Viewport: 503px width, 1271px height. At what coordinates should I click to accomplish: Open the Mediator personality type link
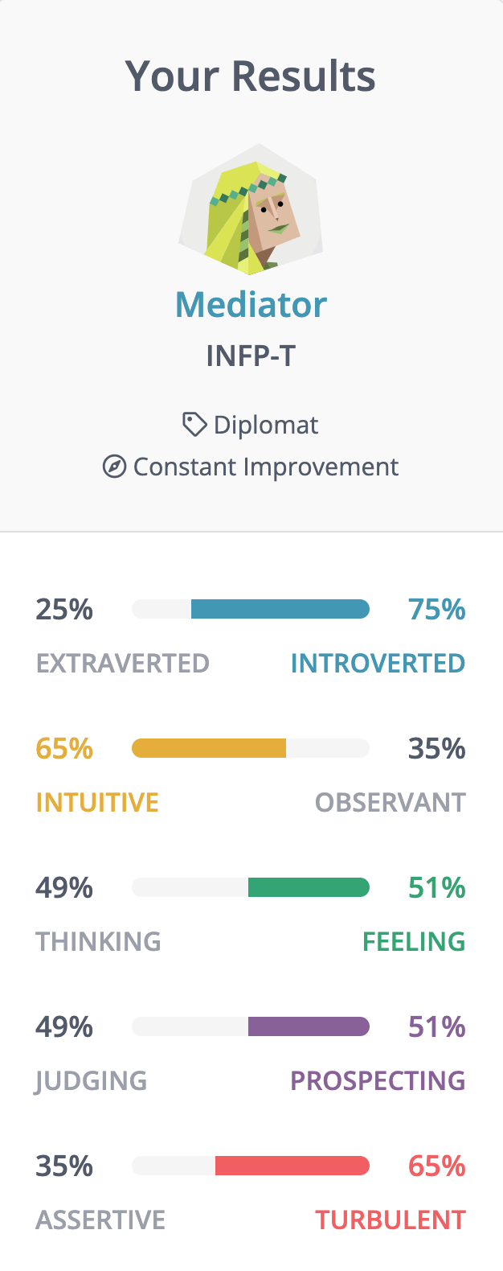[x=251, y=305]
